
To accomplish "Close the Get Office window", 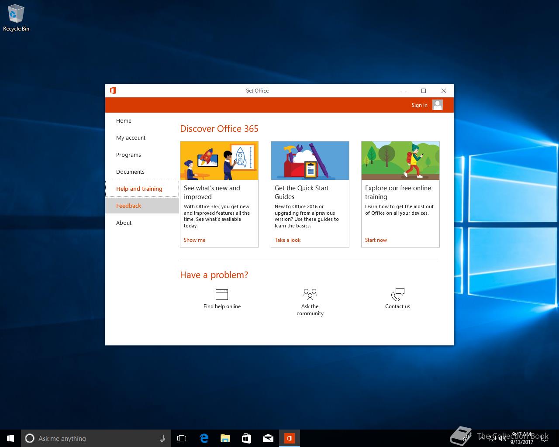I will (x=444, y=90).
